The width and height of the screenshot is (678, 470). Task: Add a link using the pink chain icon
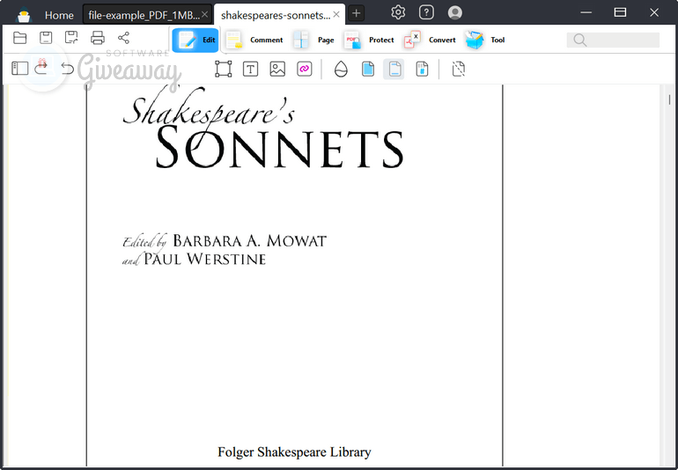click(x=305, y=70)
